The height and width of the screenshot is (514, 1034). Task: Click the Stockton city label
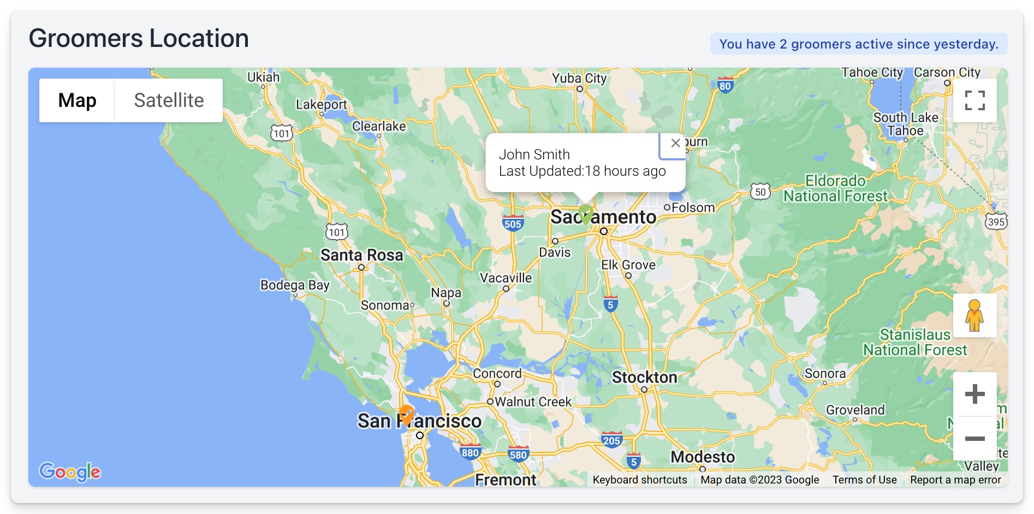[x=644, y=378]
